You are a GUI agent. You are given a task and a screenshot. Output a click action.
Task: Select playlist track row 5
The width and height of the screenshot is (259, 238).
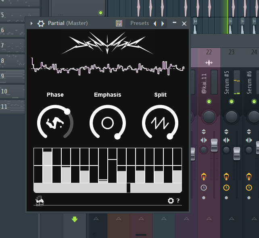[20, 15]
